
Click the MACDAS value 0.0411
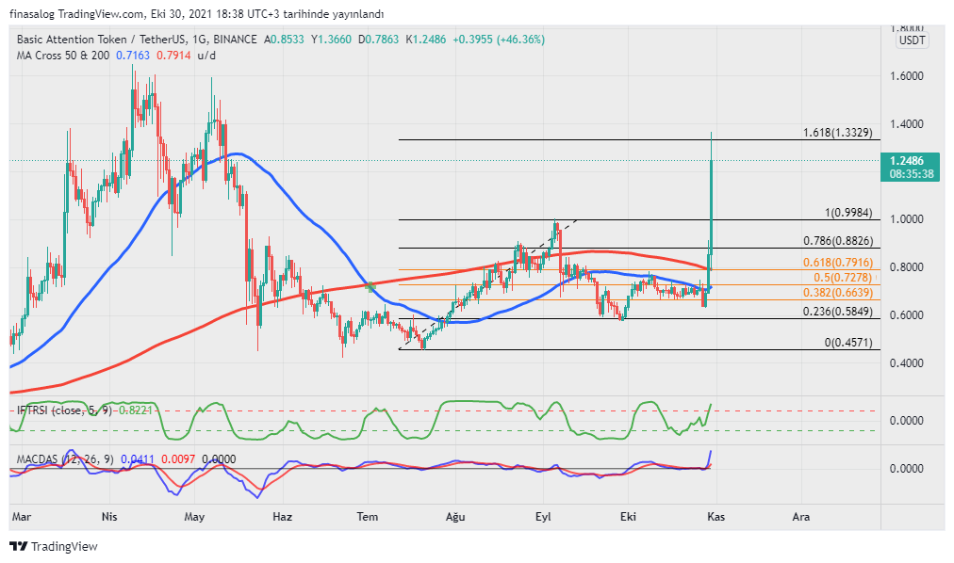pos(138,459)
